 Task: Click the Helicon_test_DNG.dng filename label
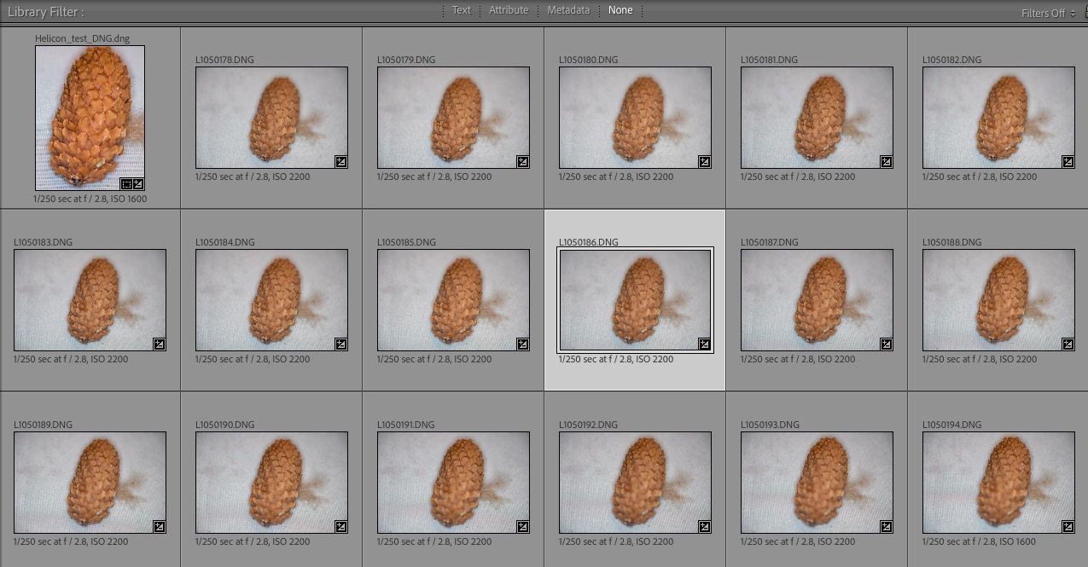83,38
